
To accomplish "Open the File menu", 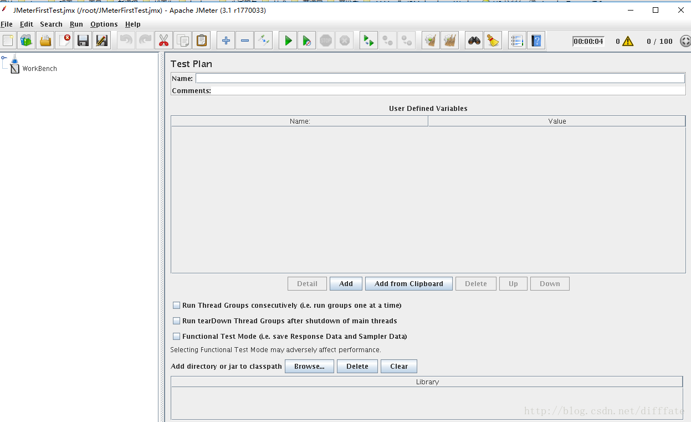I will [7, 24].
